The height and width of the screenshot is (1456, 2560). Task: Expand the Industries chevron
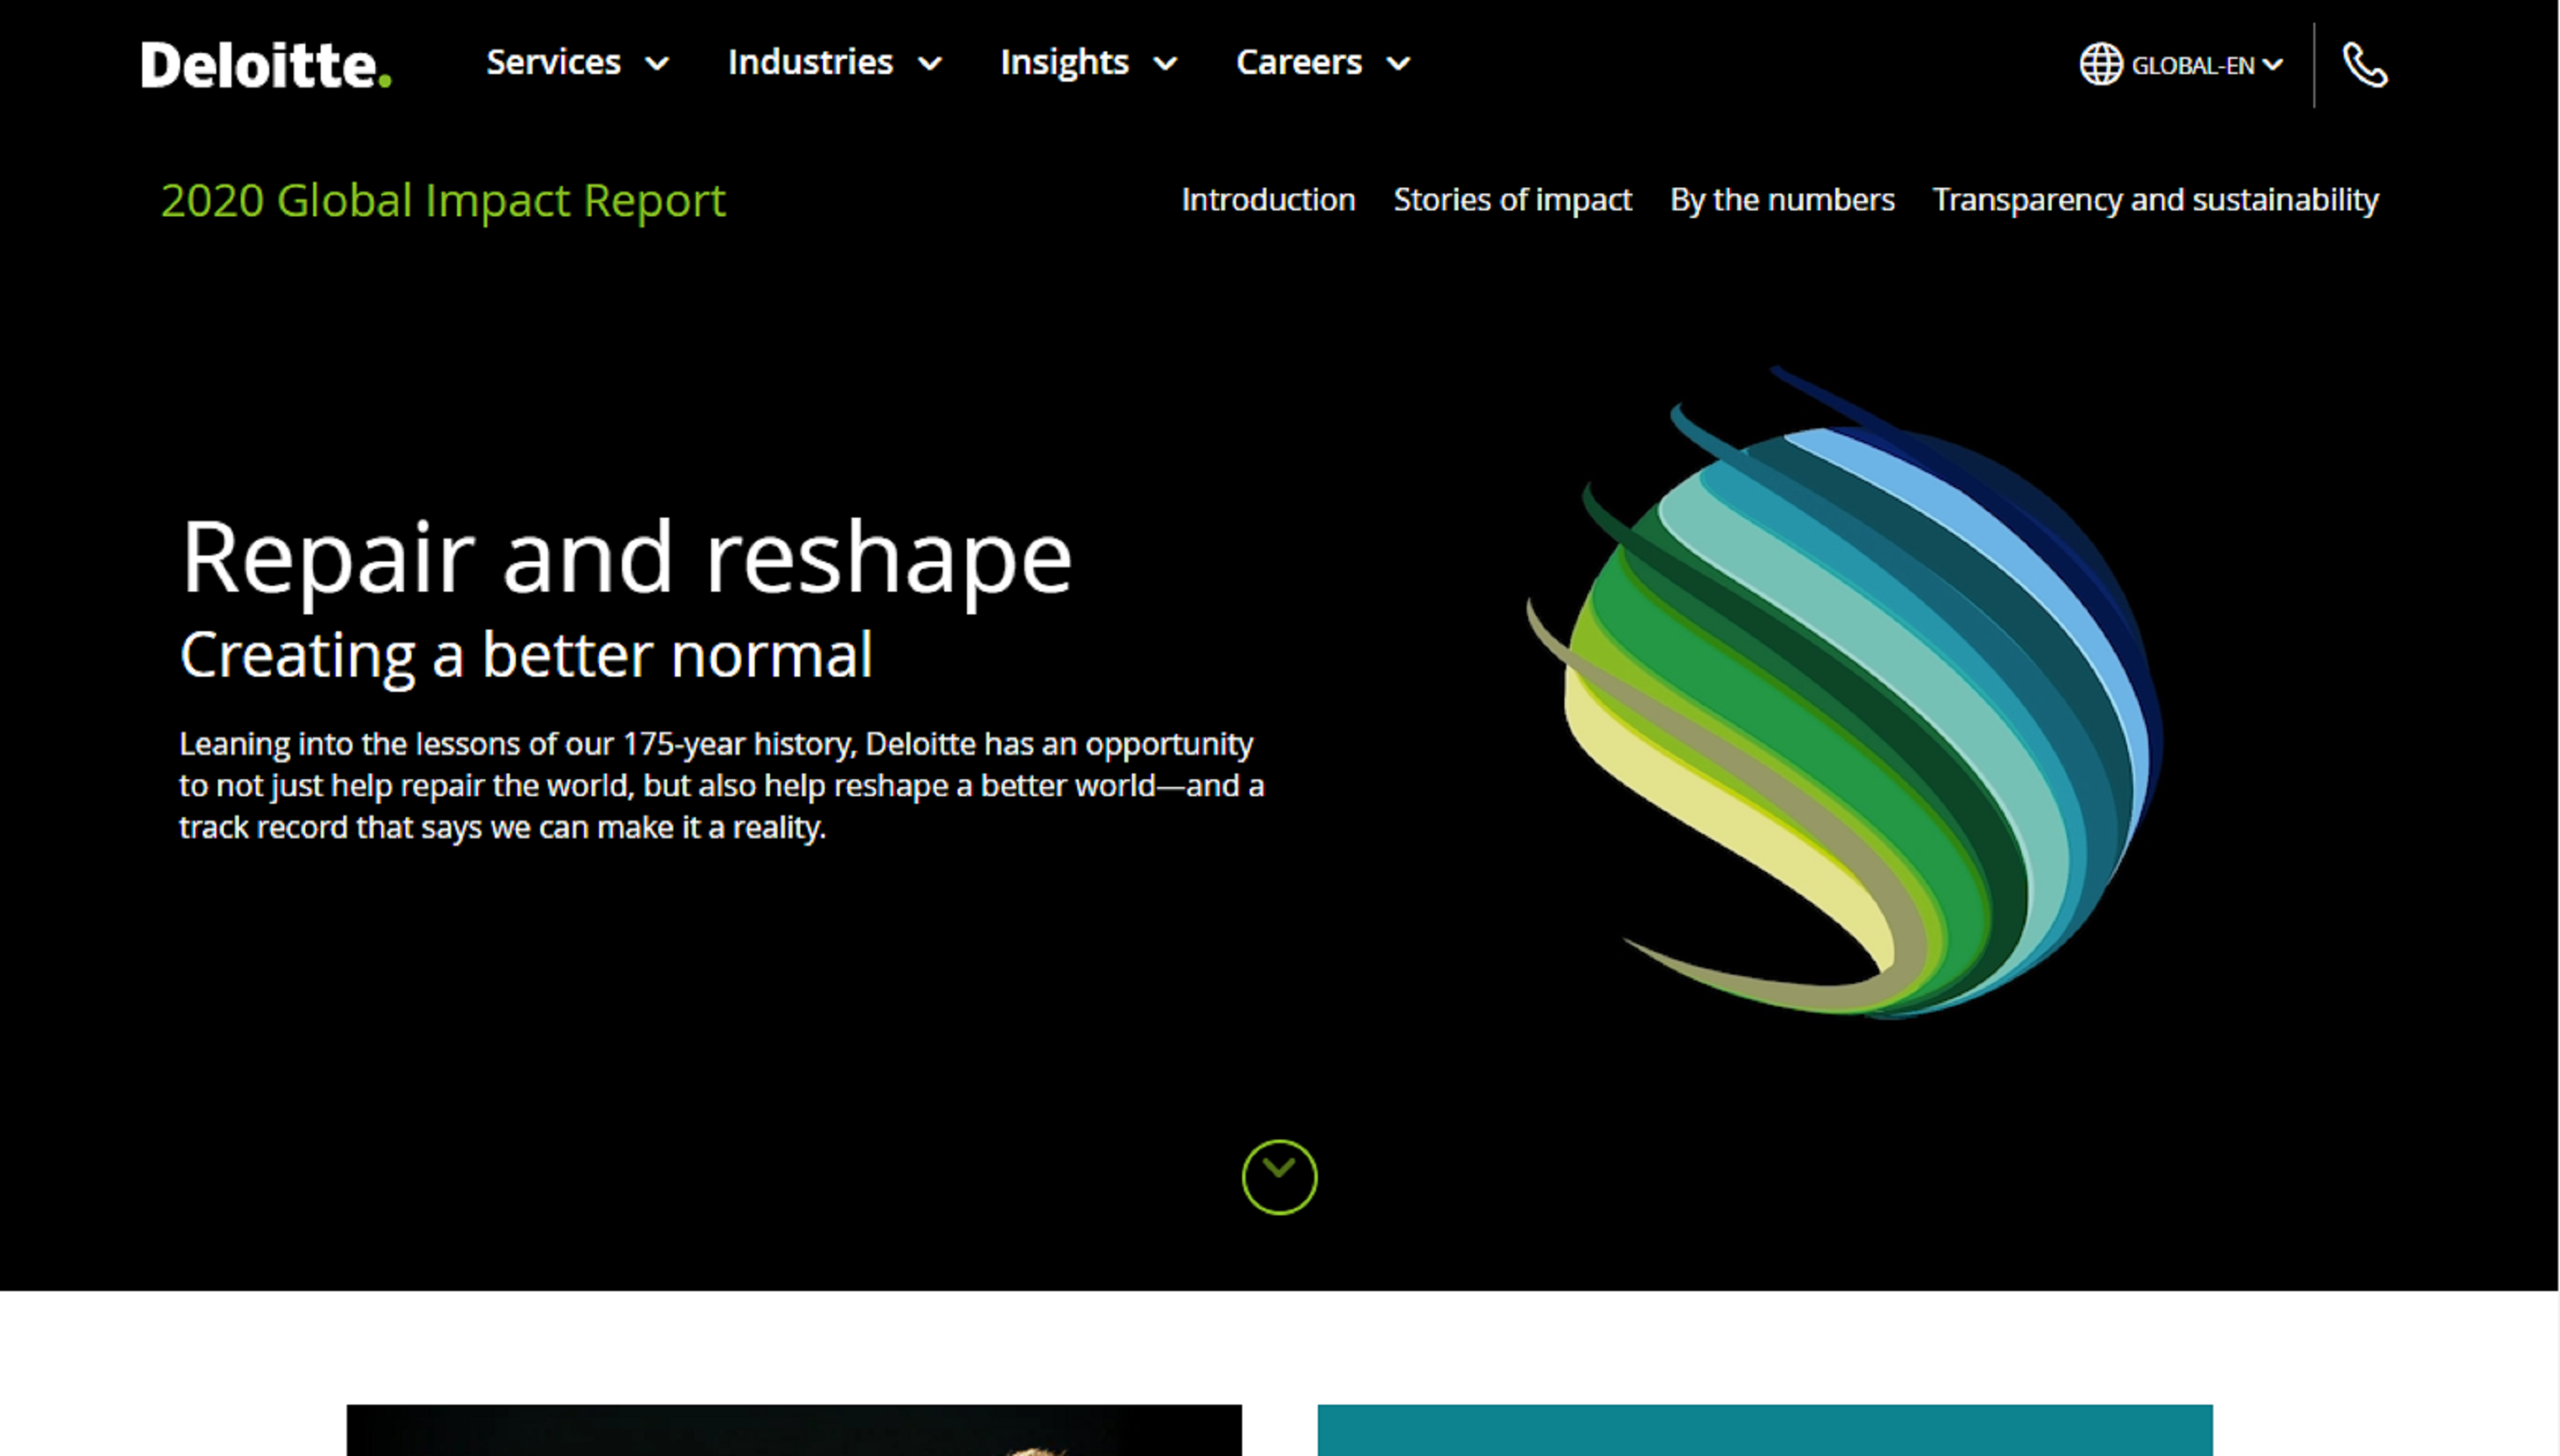click(930, 64)
